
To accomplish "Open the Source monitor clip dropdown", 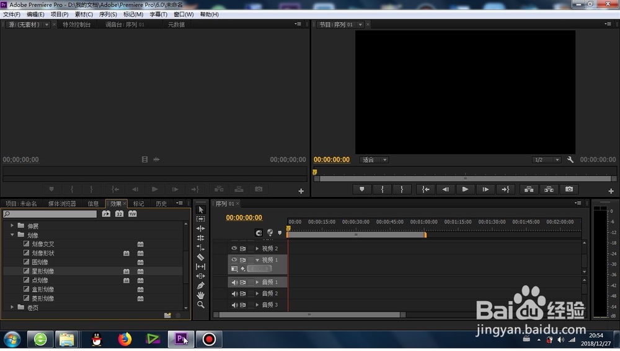I will [46, 25].
